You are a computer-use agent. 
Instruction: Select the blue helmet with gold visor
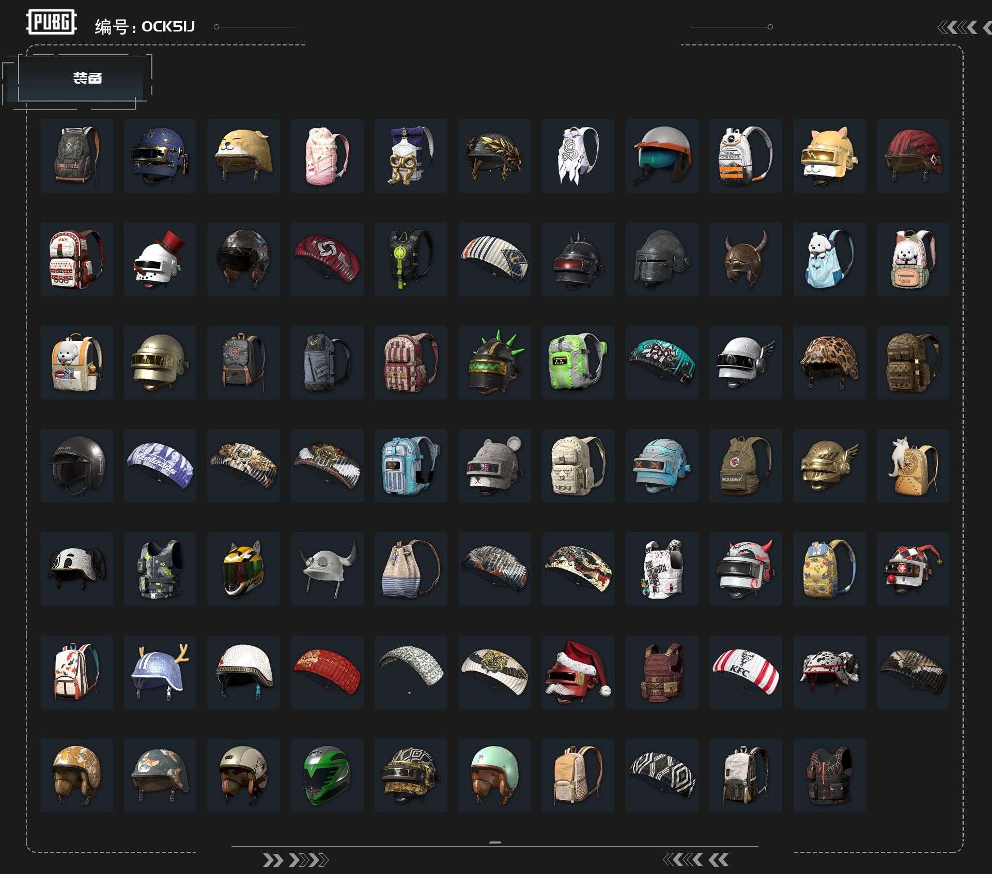(x=160, y=156)
